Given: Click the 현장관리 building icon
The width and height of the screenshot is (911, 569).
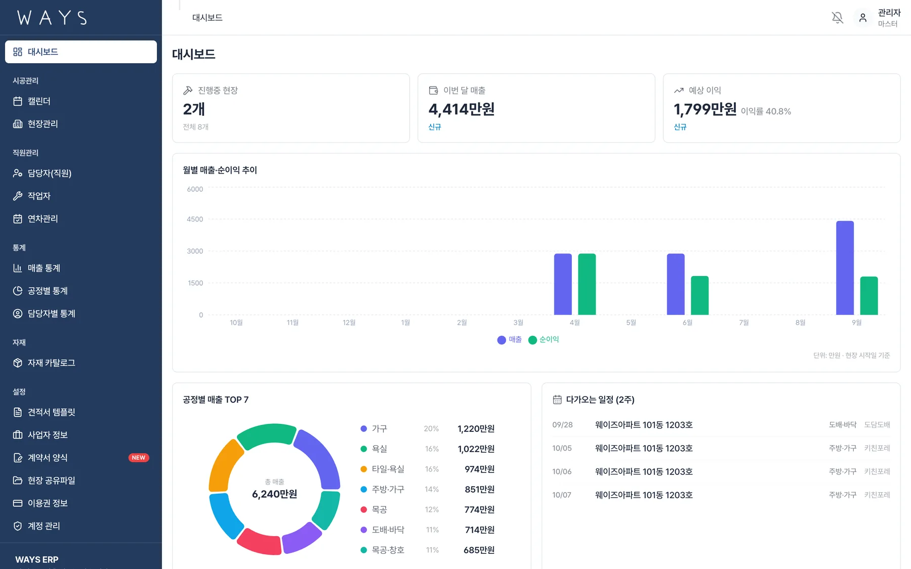Looking at the screenshot, I should click(18, 124).
